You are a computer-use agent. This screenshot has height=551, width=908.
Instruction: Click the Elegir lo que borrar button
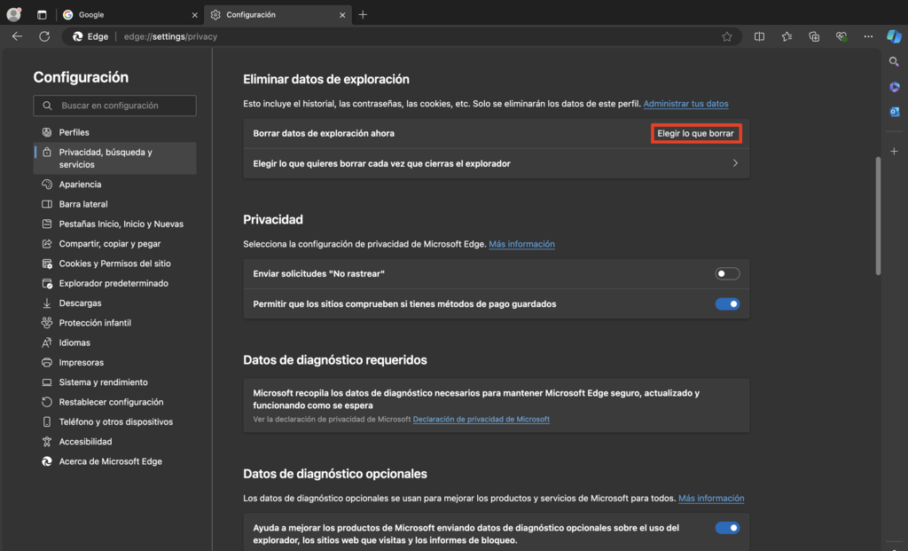click(696, 133)
